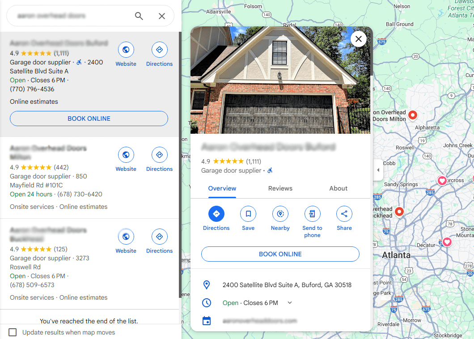Switch to the Overview tab

click(x=222, y=188)
